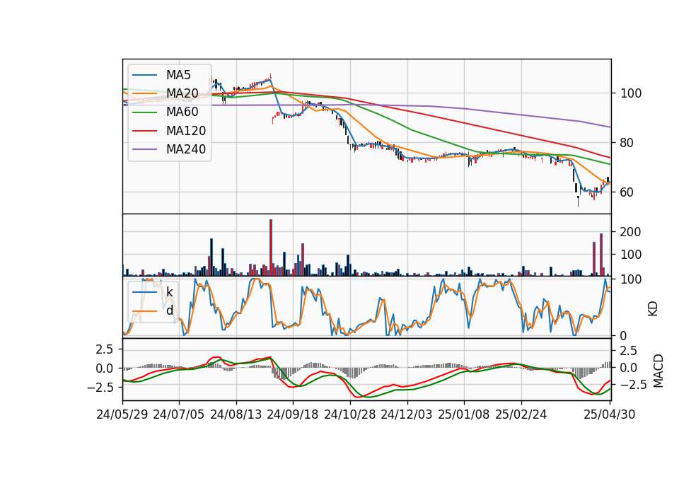Click the 24/07/05 date axis label
Screen dimensions: 679x488
click(179, 414)
